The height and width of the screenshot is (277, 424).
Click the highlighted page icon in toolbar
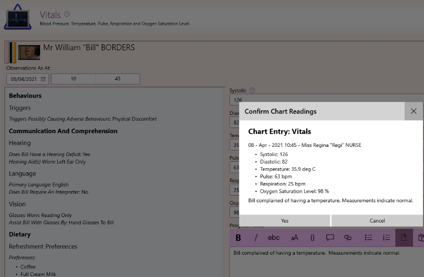coord(404,237)
